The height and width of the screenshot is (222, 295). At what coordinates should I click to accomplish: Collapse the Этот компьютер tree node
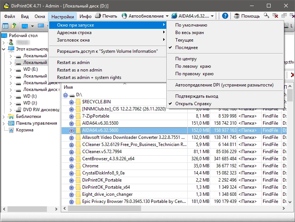[4, 49]
